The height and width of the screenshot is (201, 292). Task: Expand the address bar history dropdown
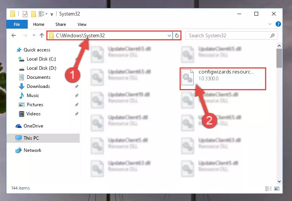169,35
